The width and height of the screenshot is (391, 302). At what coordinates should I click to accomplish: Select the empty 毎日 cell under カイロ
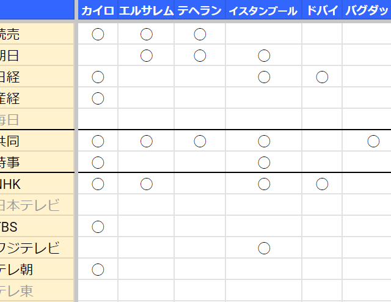98,120
